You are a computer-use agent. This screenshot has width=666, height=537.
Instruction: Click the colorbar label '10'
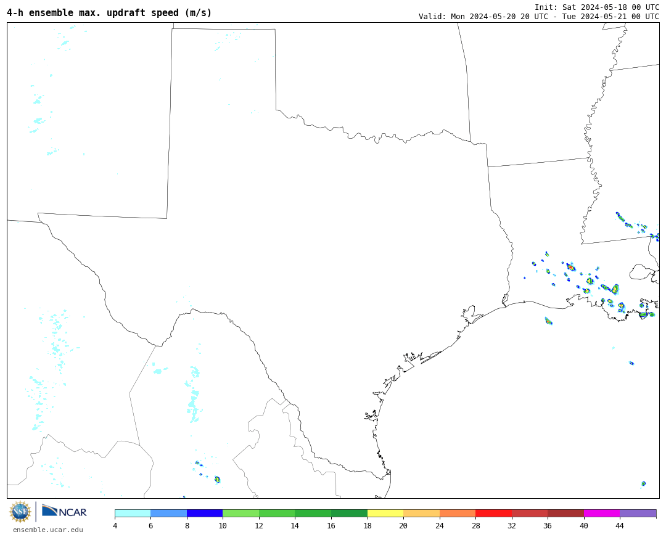pos(223,525)
